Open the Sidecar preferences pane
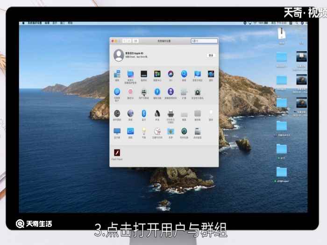327x245 pixels. 130,131
